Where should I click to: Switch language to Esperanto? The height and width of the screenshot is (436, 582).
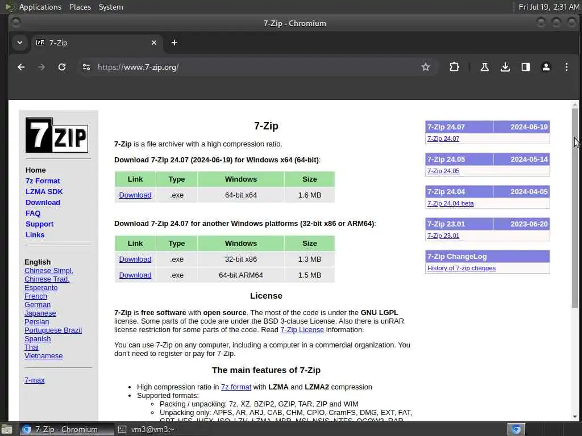tap(41, 288)
